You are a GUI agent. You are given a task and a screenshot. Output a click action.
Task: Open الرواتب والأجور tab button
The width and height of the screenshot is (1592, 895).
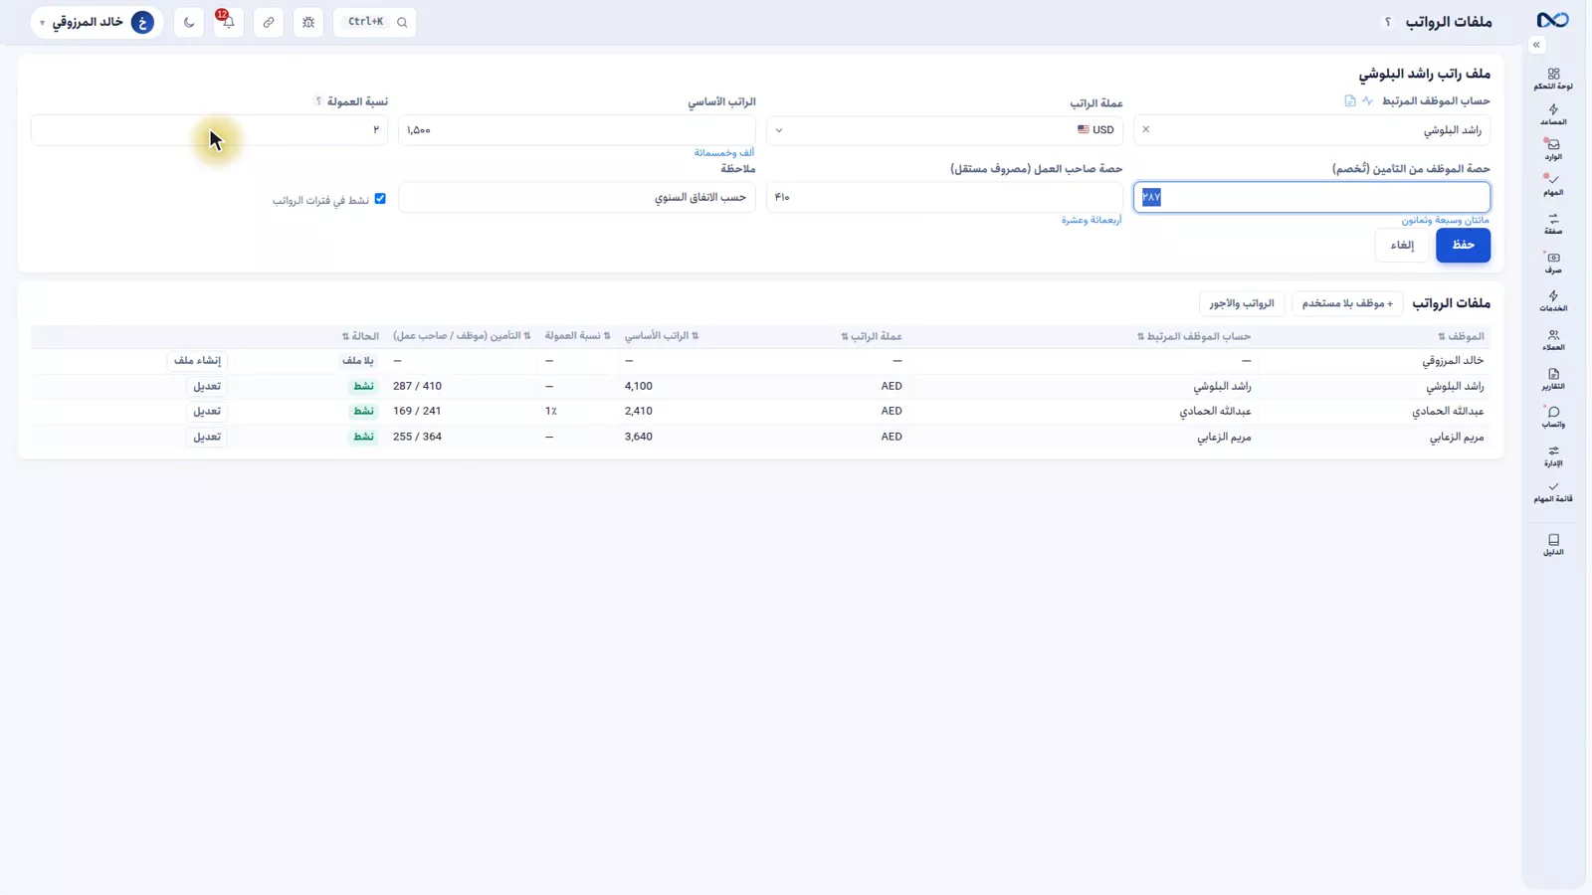1242,303
